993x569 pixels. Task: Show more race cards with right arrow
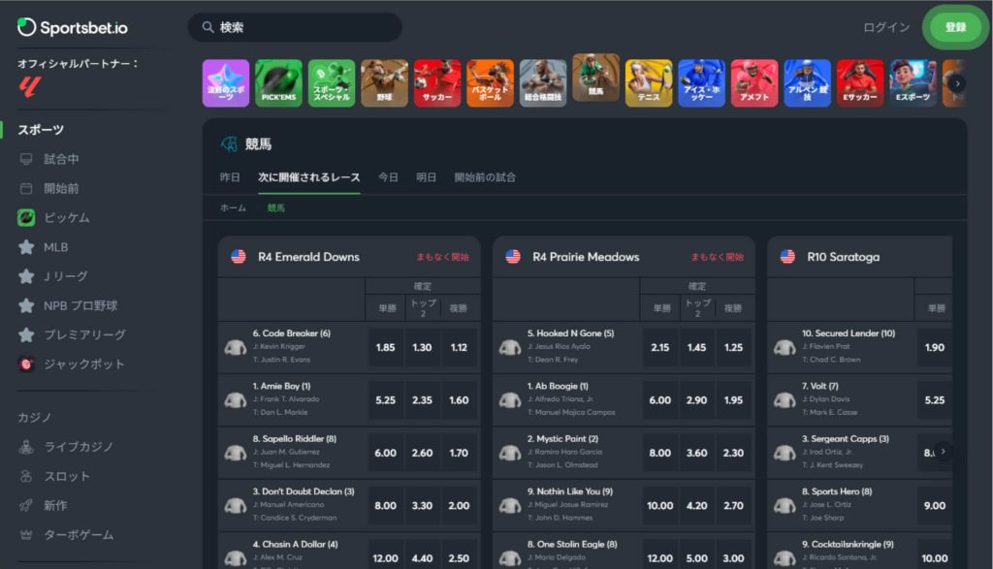pos(943,452)
